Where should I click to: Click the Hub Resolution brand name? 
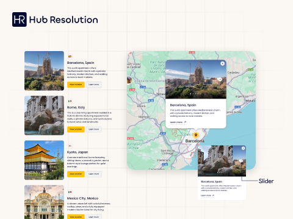(x=63, y=20)
